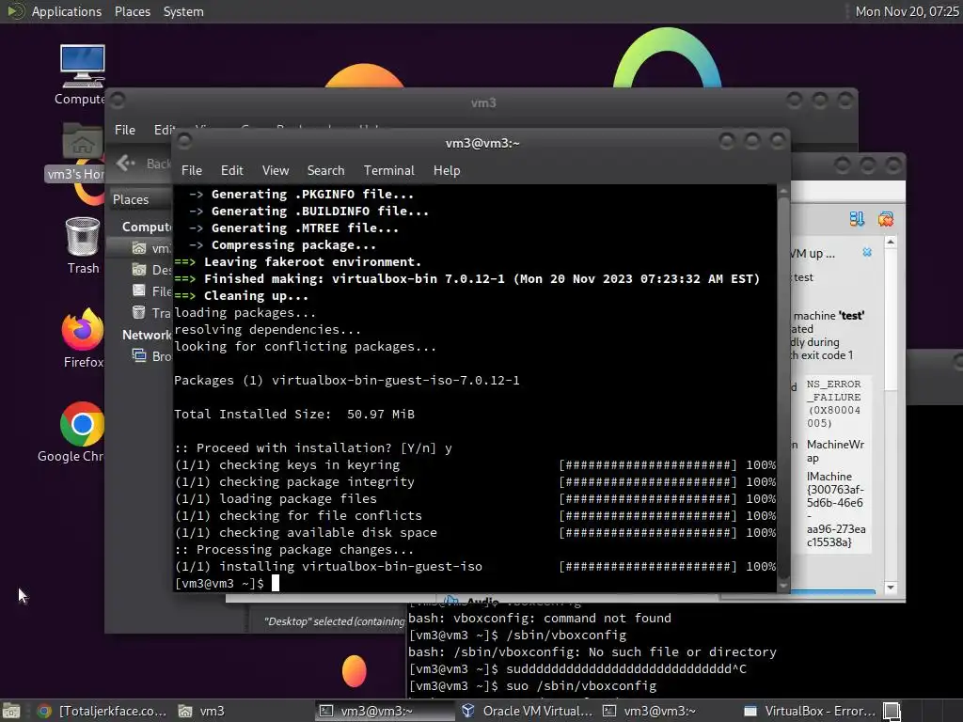Open File menu in vm3 file manager window

125,130
